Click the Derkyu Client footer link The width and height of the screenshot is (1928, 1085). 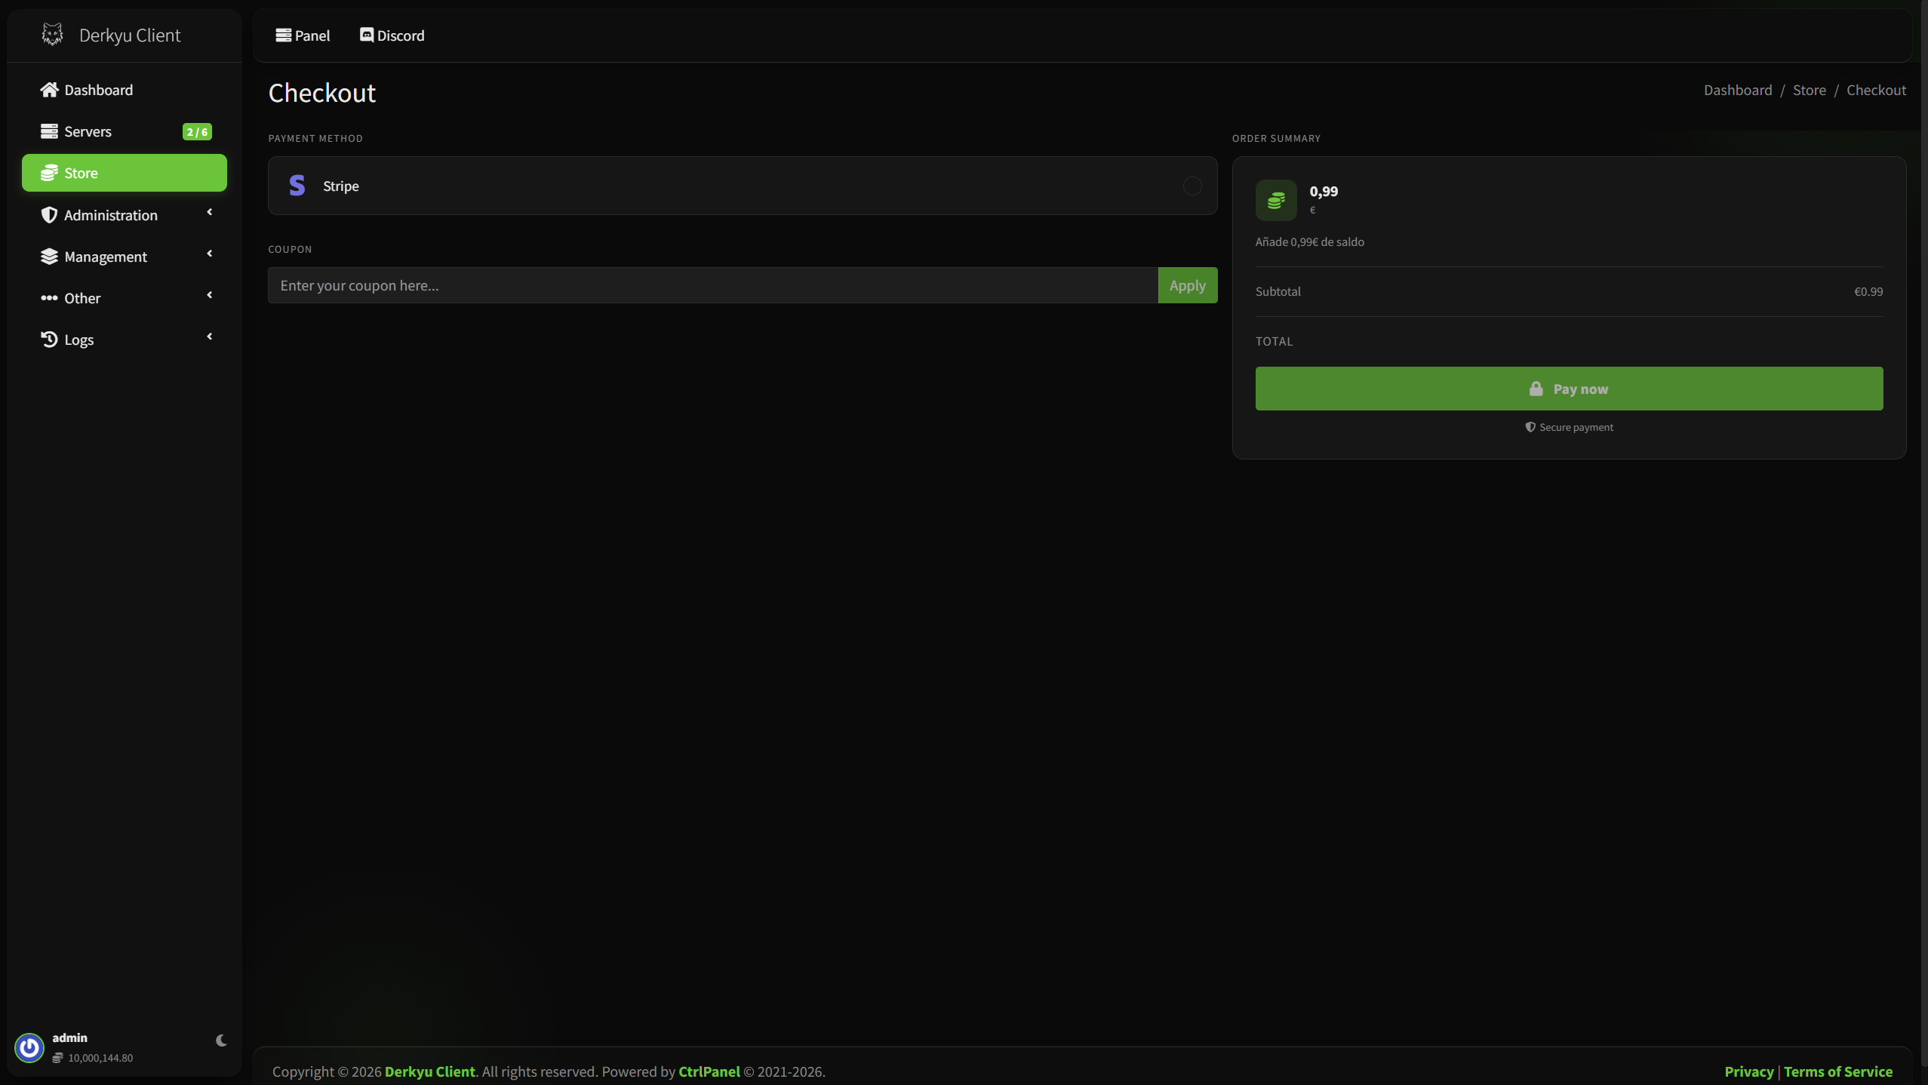pos(430,1071)
